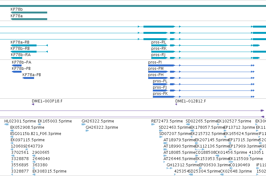Click the AT18990.5prime EST label
266x176 pixels.
click(x=179, y=146)
